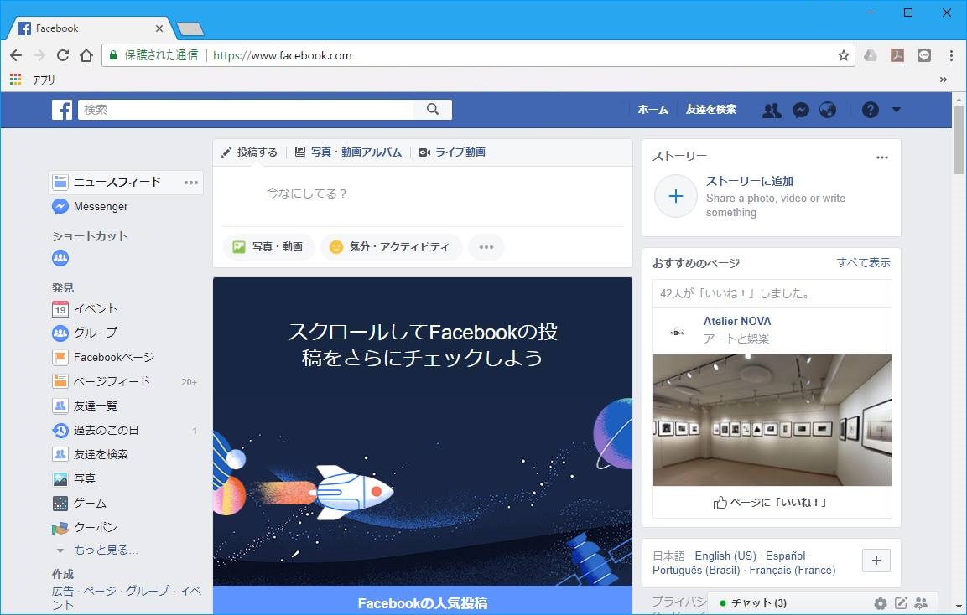Open ストーリー options ellipsis
Image resolution: width=967 pixels, height=615 pixels.
pyautogui.click(x=882, y=158)
